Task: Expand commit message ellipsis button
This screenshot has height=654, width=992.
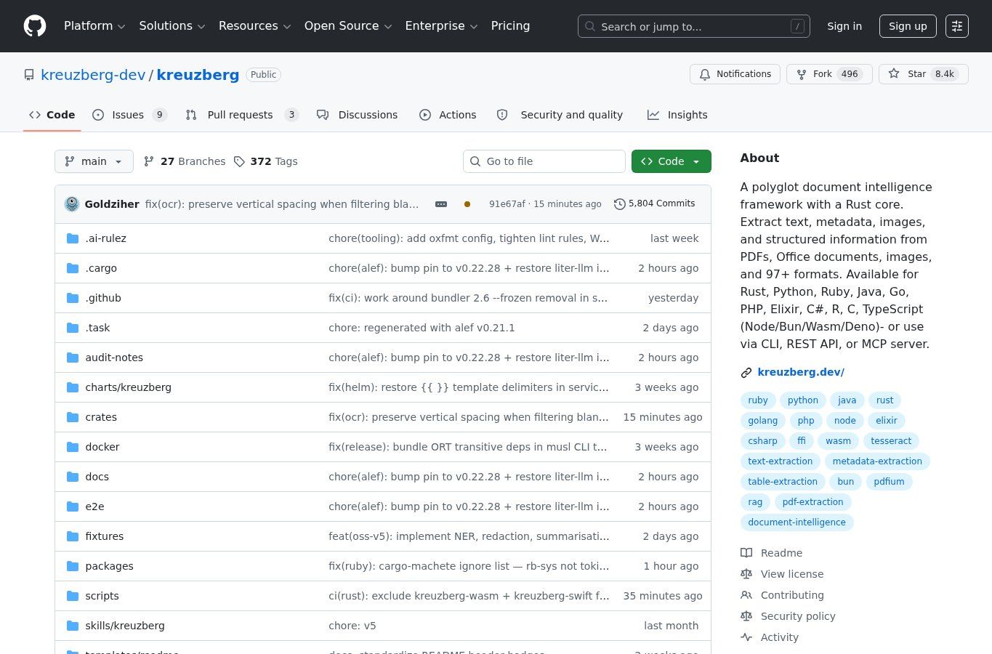Action: 441,204
